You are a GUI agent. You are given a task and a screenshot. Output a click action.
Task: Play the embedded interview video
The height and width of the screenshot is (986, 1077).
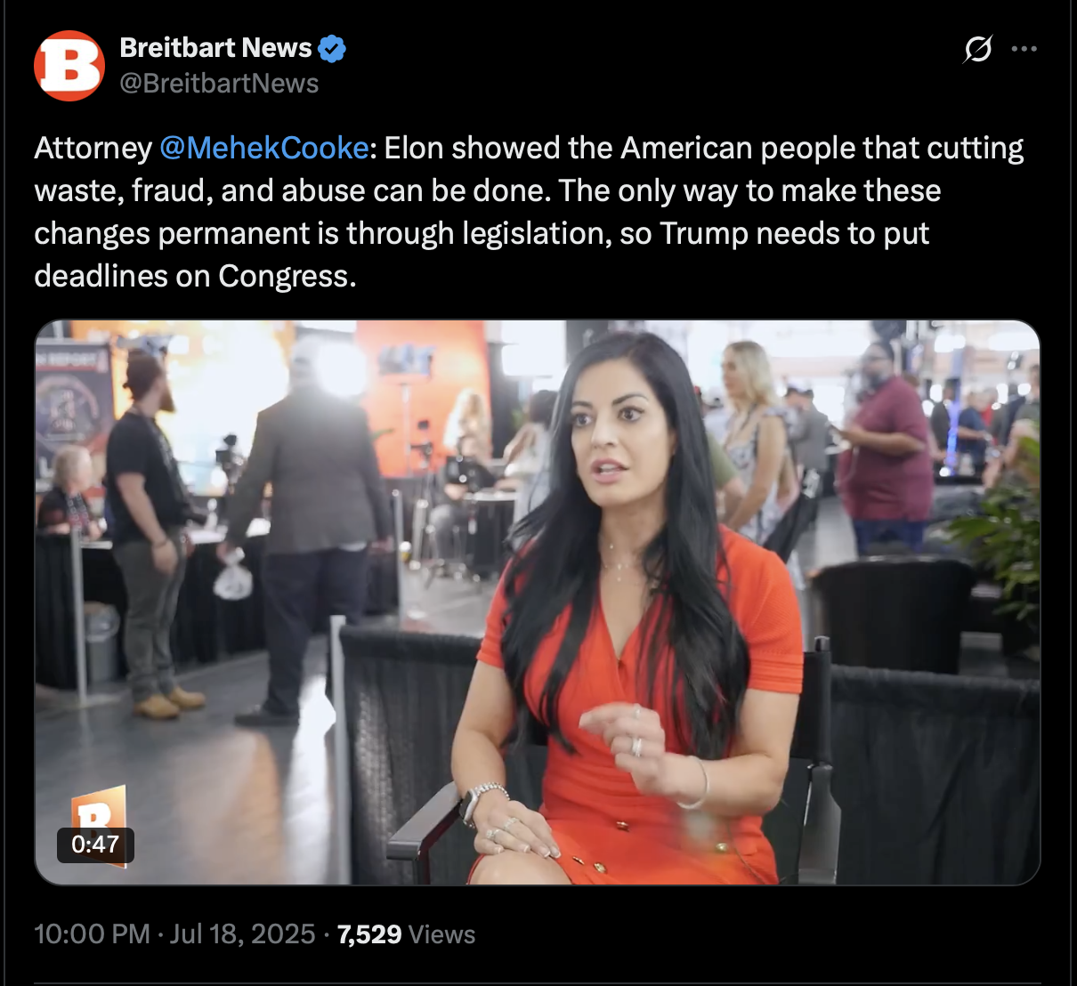tap(538, 602)
